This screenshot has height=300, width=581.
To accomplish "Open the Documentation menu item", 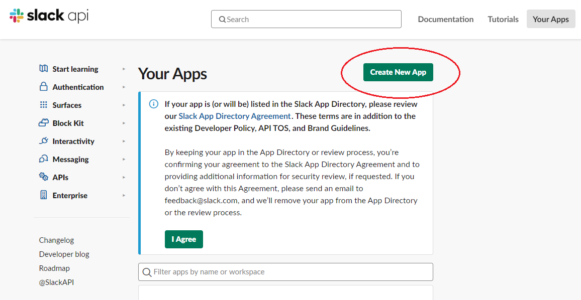I will [x=446, y=19].
